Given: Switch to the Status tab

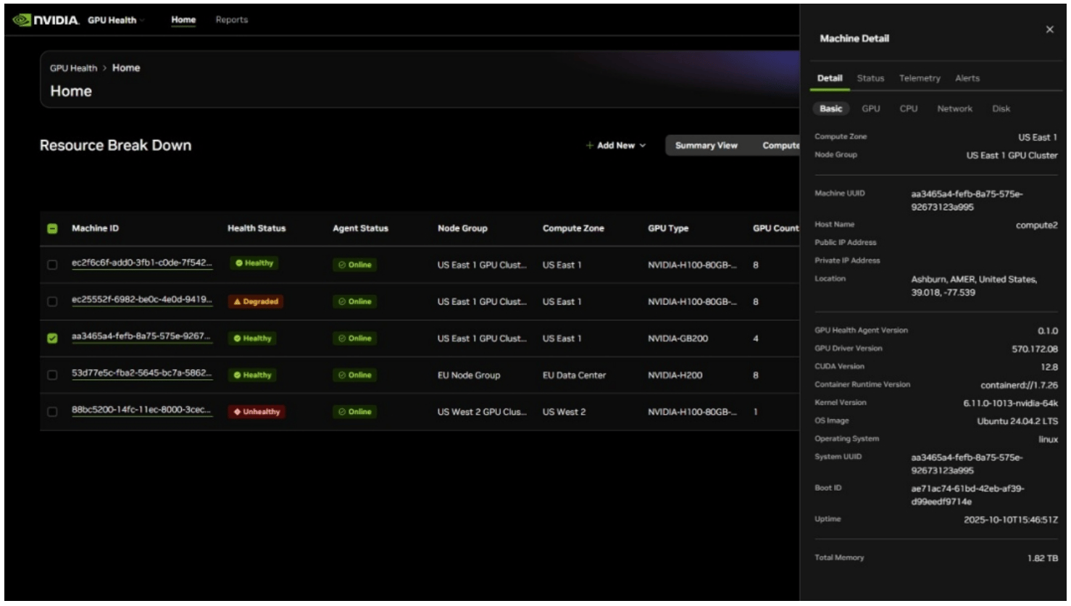Looking at the screenshot, I should [870, 78].
